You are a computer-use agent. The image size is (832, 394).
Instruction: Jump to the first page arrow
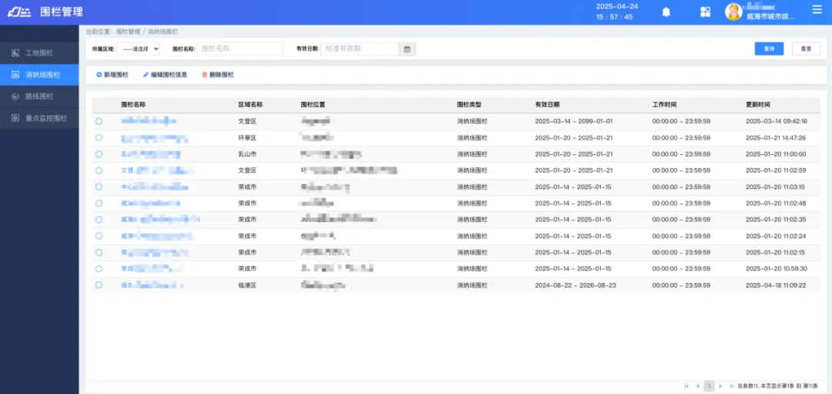(x=687, y=386)
